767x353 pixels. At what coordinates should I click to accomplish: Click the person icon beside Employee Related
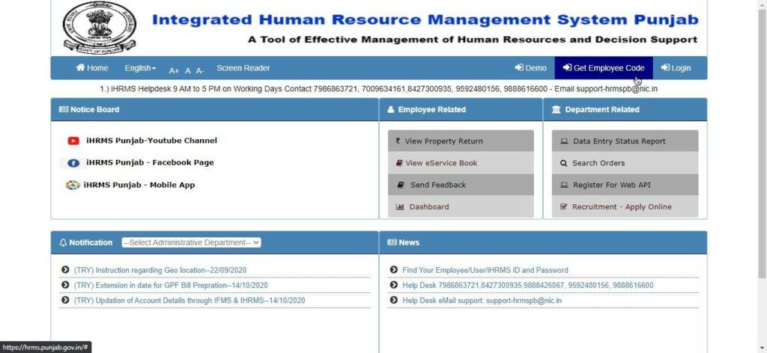(390, 110)
